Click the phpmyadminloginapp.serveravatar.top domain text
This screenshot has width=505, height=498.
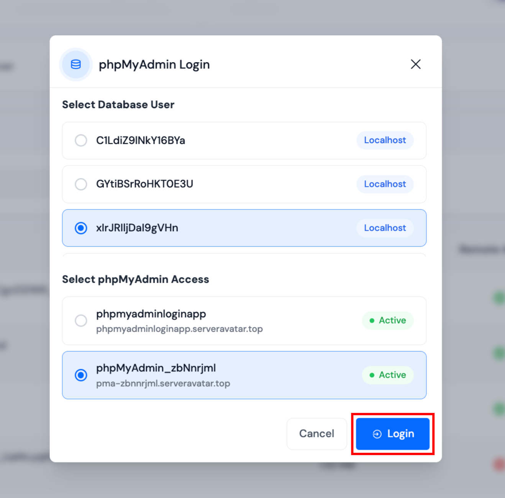179,329
